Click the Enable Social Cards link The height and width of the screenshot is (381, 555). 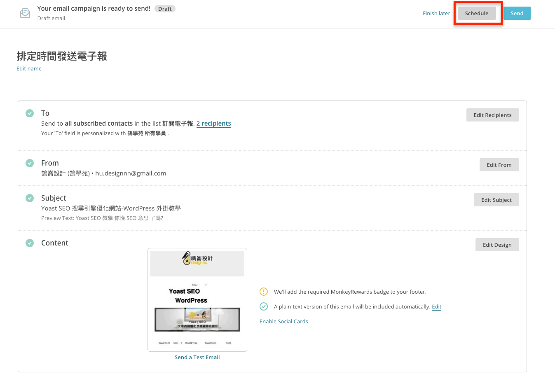(x=283, y=321)
